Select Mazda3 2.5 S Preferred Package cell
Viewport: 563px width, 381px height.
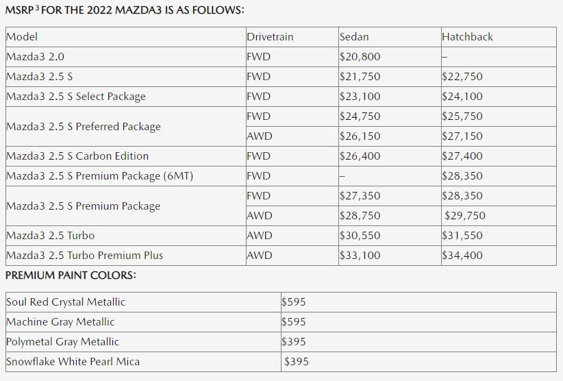point(84,127)
